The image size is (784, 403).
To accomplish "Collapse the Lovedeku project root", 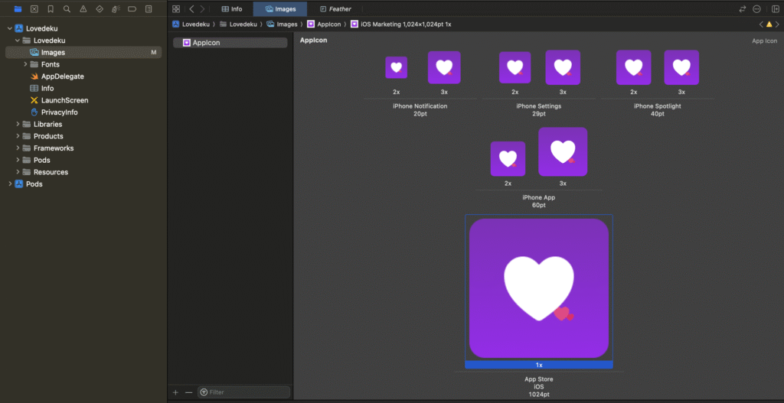I will [8, 29].
